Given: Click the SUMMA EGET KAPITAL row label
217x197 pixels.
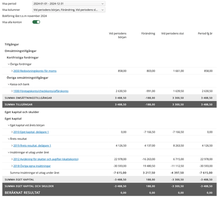Looking at the screenshot, I should [20, 180].
